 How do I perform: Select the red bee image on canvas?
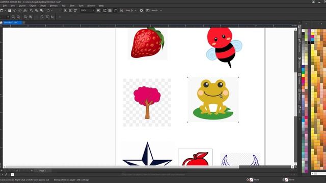pos(224,48)
